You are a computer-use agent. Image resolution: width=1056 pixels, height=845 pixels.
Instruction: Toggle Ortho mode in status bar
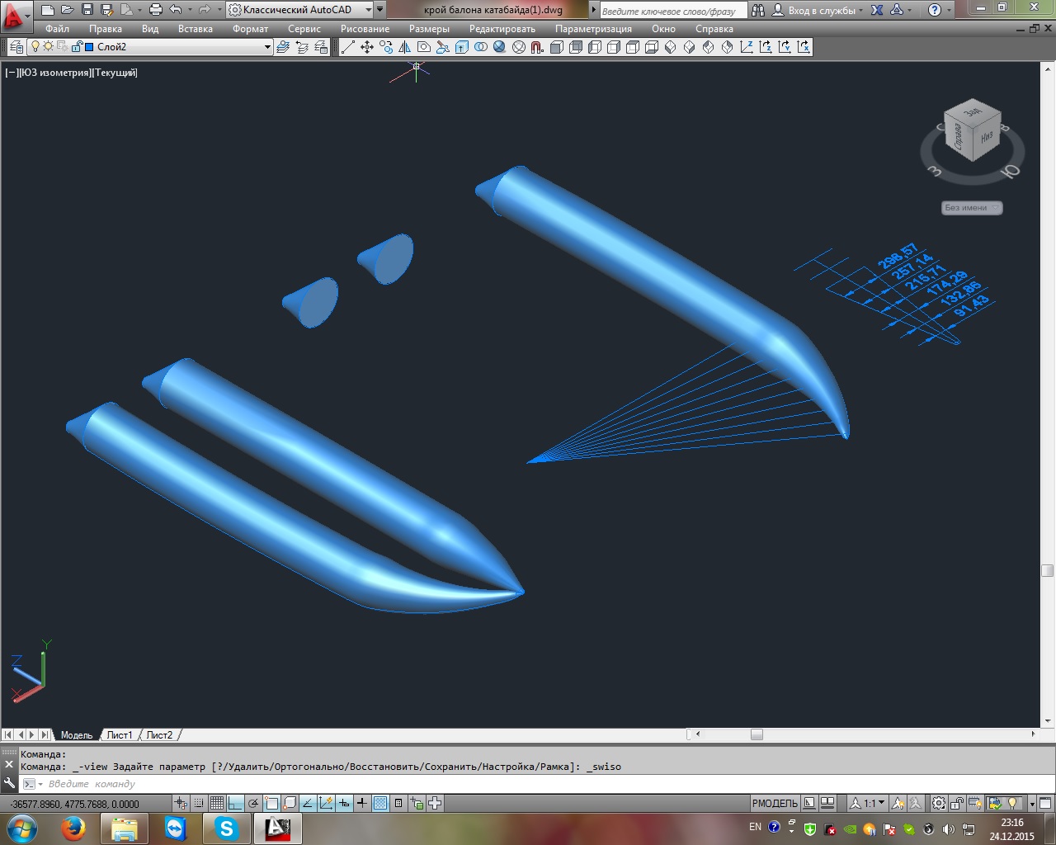click(x=235, y=803)
